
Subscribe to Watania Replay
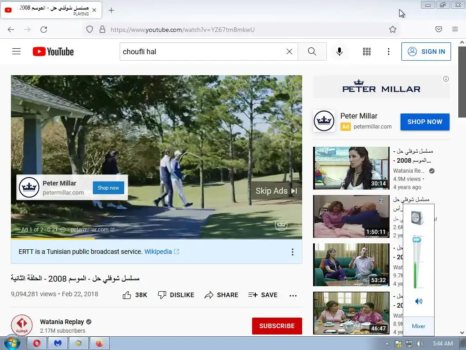(x=277, y=326)
